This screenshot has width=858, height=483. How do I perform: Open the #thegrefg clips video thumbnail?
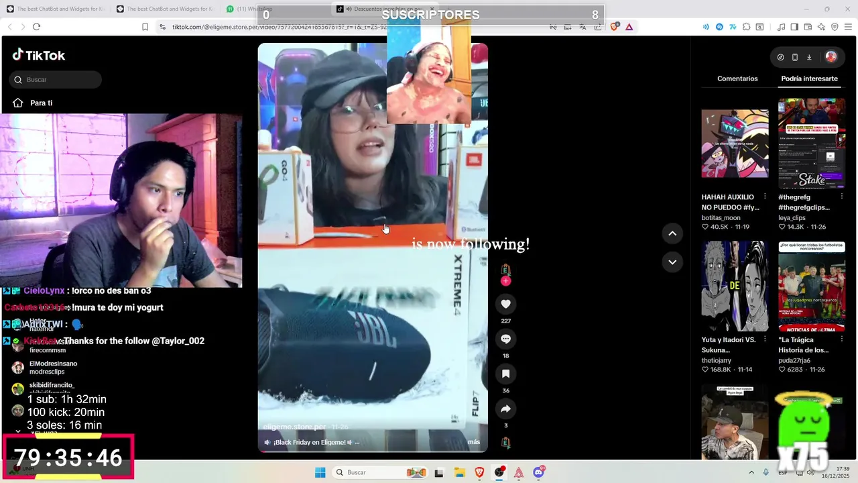(x=812, y=144)
